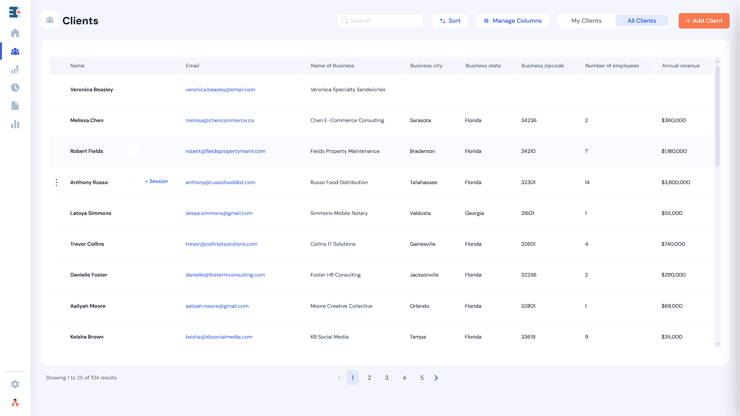The image size is (740, 416).
Task: Switch to My Clients view
Action: [586, 21]
